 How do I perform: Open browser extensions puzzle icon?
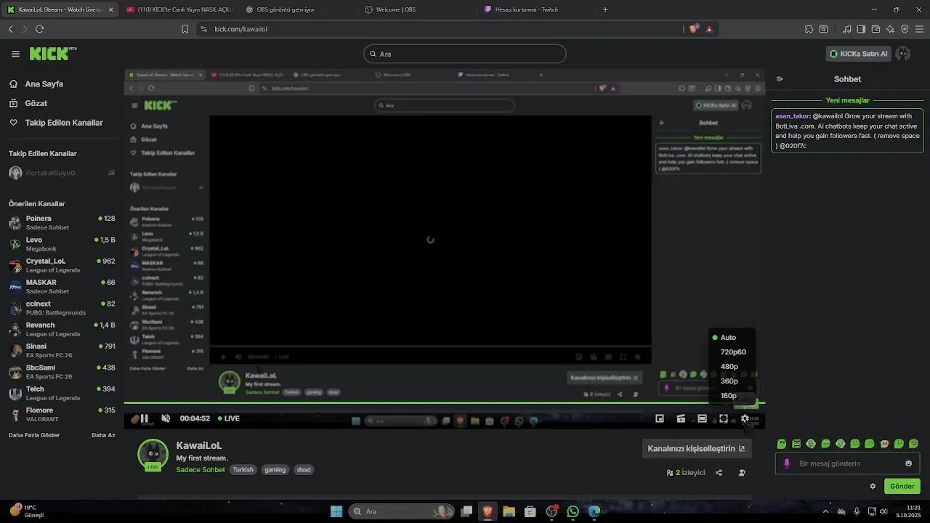[809, 29]
